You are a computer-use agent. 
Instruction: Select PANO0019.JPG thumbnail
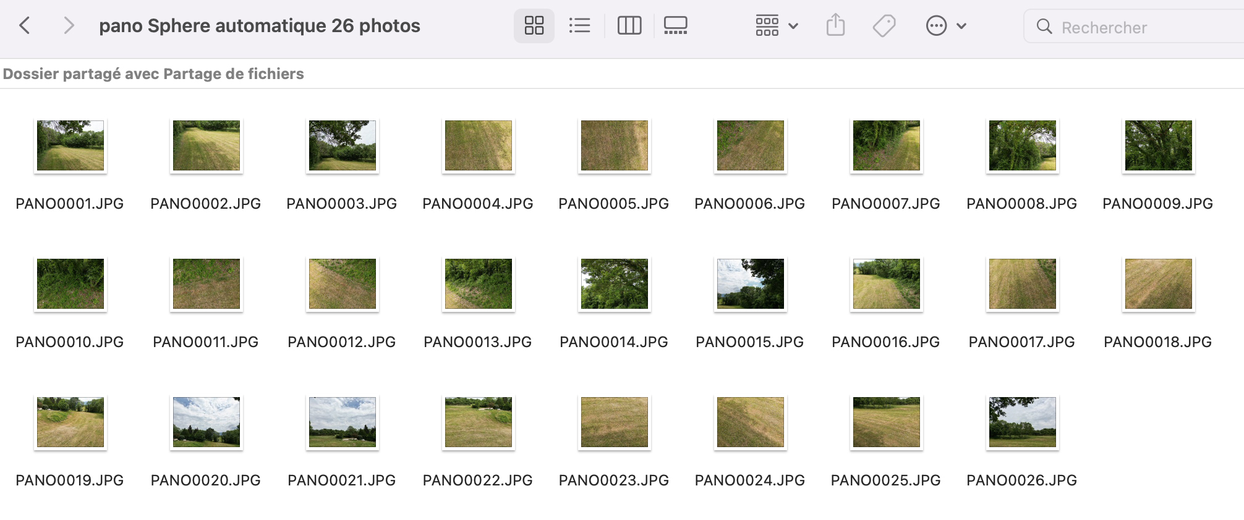pyautogui.click(x=70, y=422)
